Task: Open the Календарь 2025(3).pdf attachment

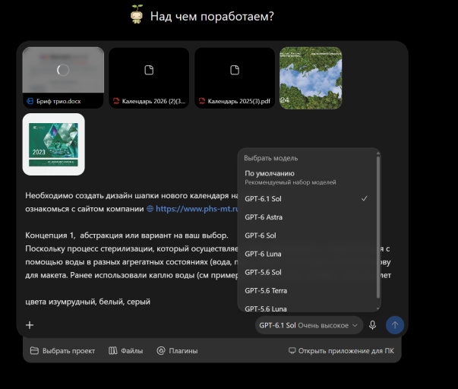Action: pyautogui.click(x=235, y=77)
